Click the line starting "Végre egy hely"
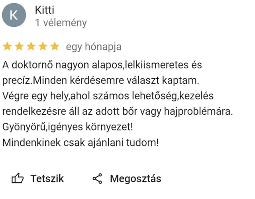 108,96
